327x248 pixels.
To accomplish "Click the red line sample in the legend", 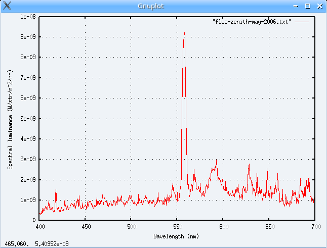I will tap(302, 22).
